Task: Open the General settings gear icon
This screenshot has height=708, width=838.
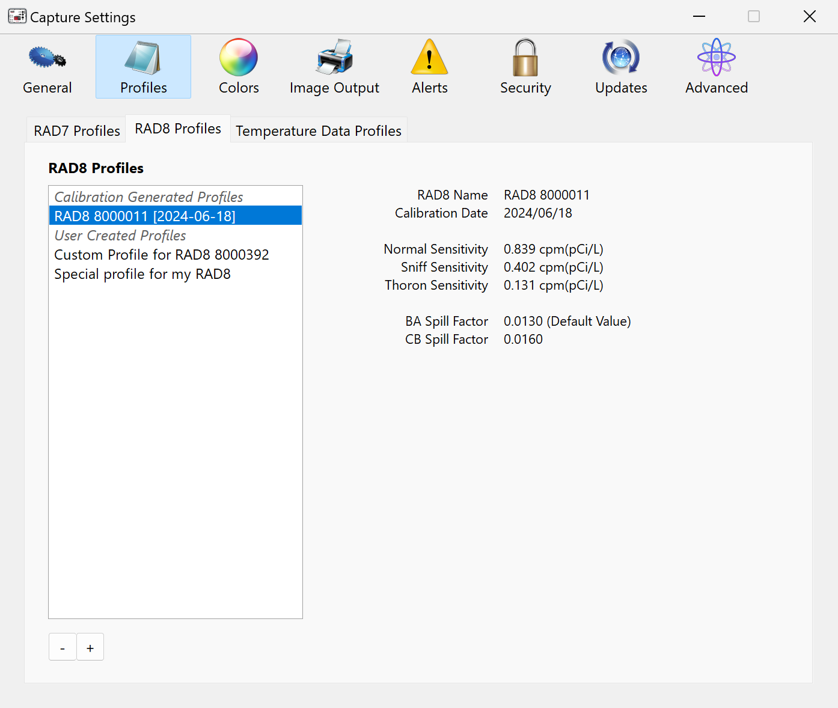Action: (47, 58)
